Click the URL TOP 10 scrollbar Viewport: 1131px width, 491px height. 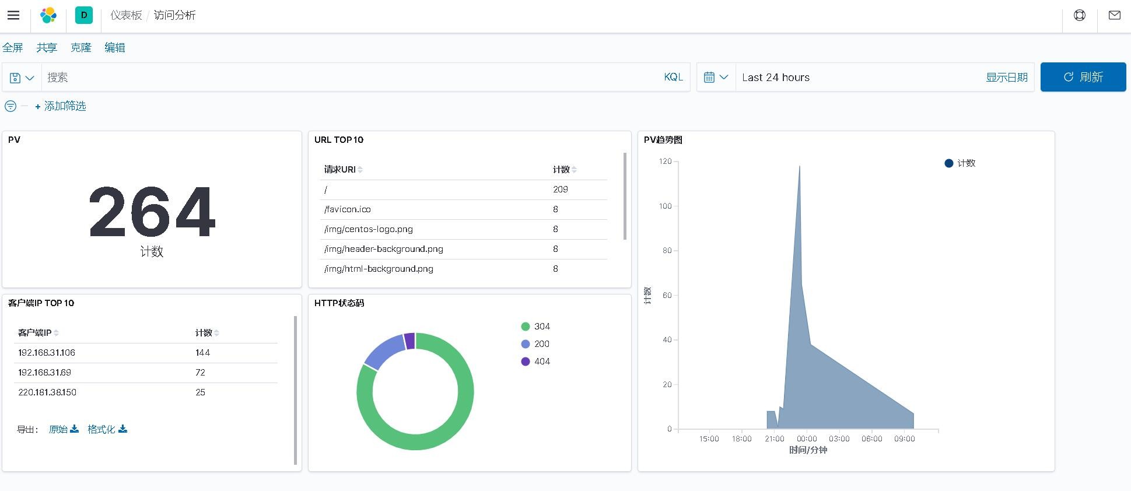coord(625,196)
